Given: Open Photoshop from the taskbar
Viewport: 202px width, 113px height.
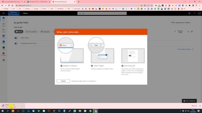Looking at the screenshot, I should click(59, 111).
